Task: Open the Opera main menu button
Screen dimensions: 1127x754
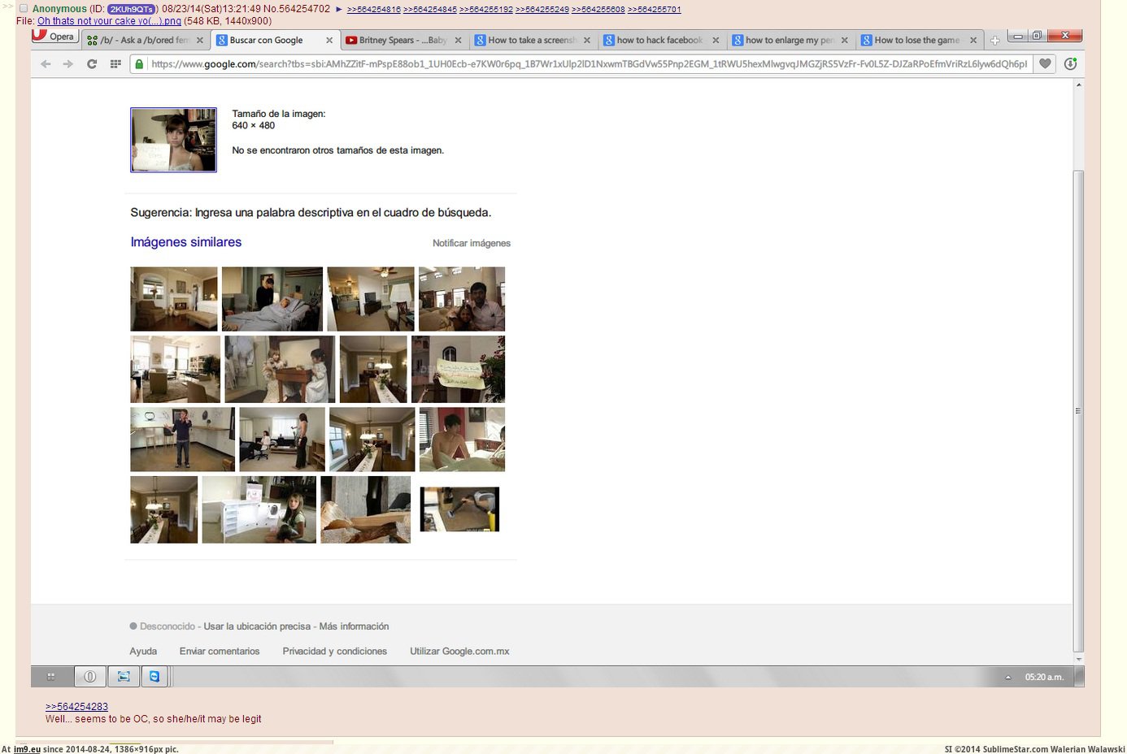Action: point(55,37)
